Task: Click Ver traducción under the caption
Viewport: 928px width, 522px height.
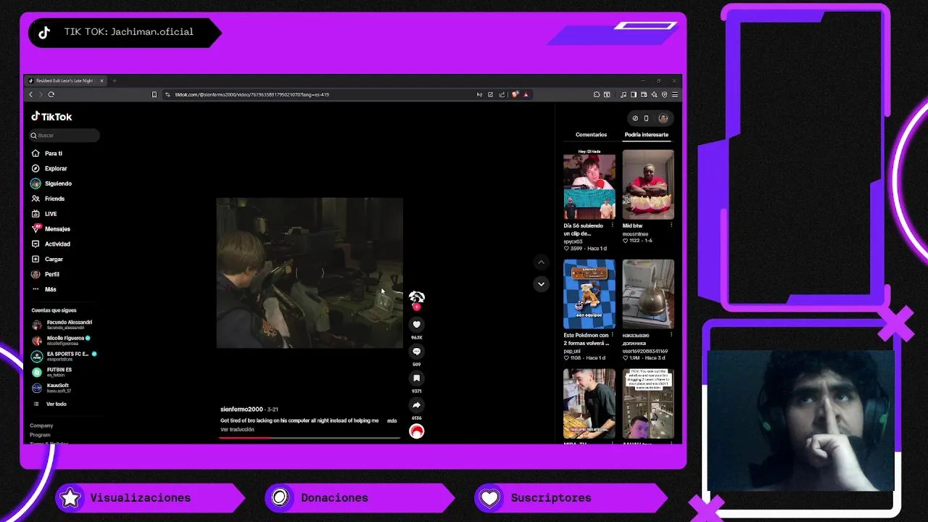Action: click(x=237, y=430)
